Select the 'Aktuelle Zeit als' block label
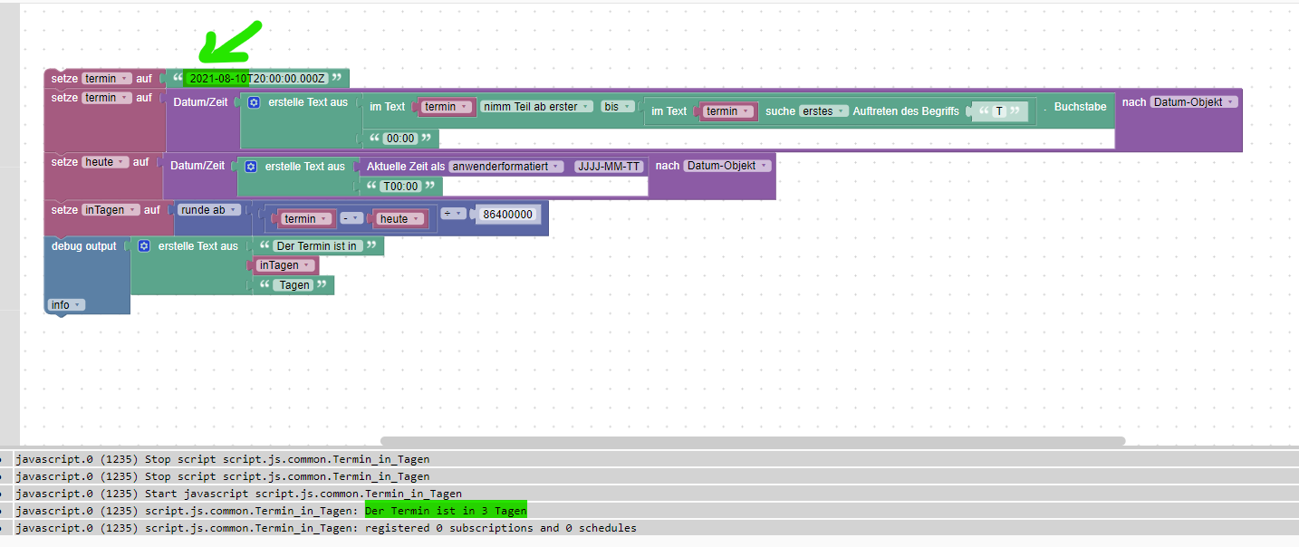The image size is (1299, 547). [x=405, y=167]
